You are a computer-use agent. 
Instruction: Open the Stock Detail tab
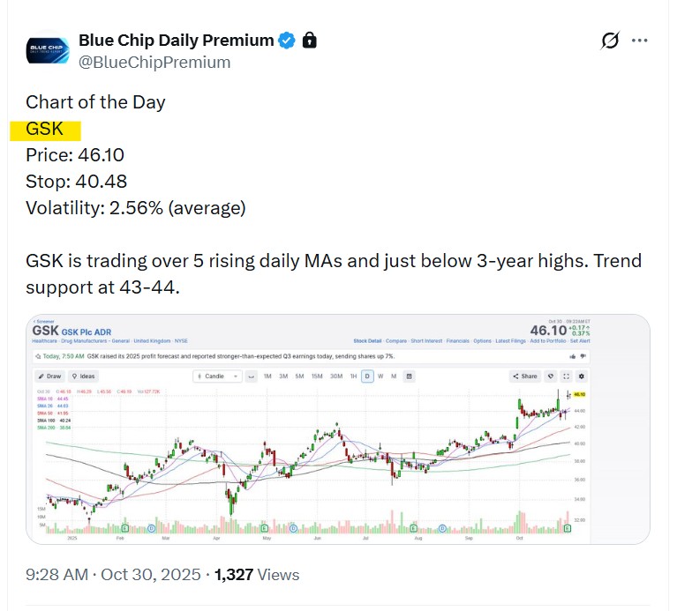pos(367,340)
